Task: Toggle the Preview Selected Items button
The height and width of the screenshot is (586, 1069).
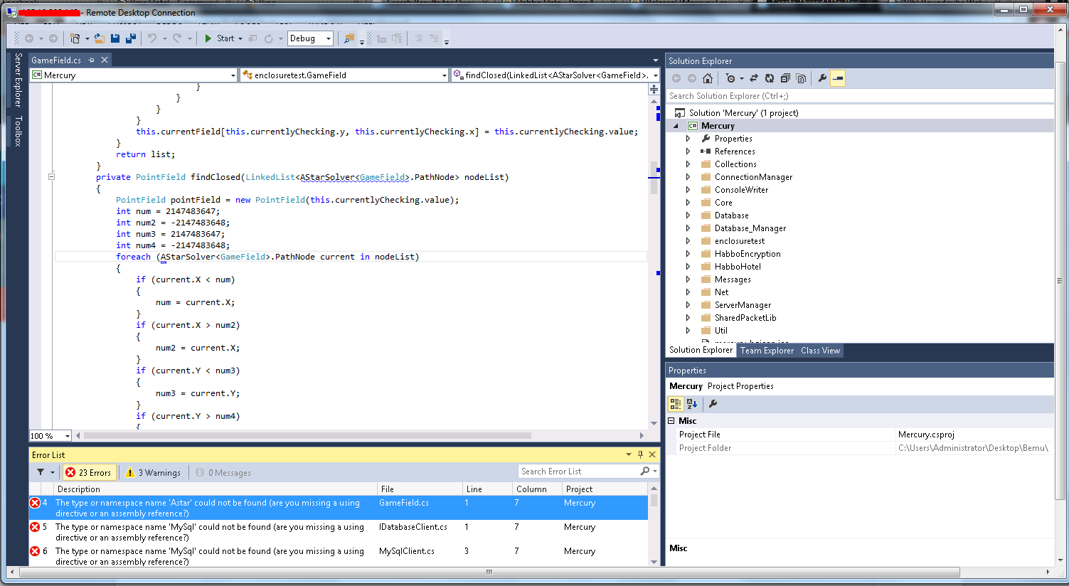Action: [x=838, y=78]
